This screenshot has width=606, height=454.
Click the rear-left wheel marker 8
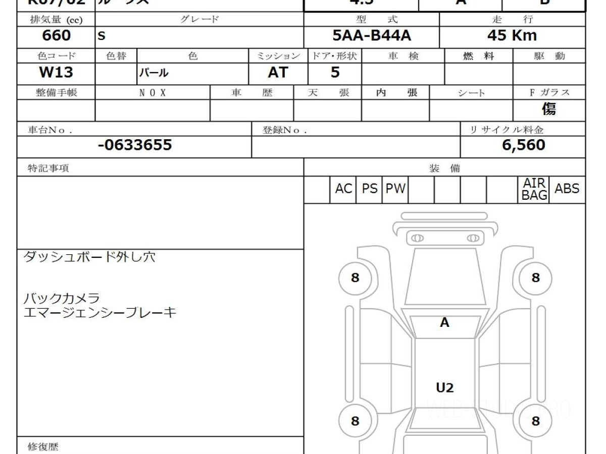coord(355,421)
